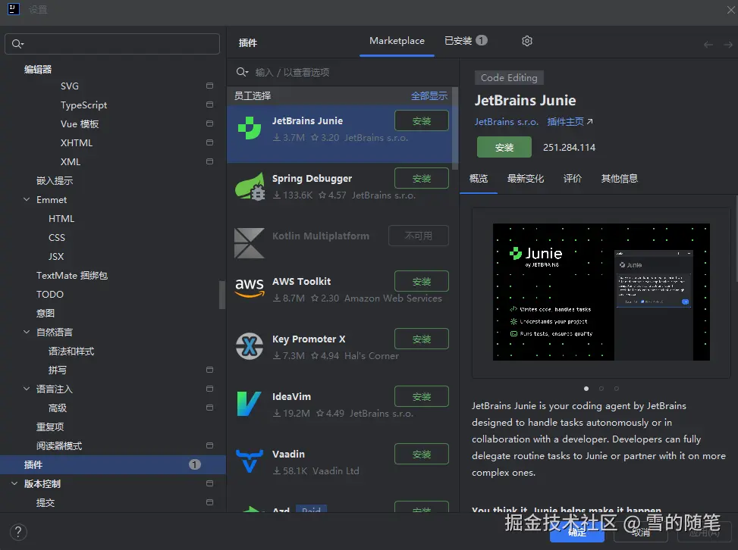This screenshot has height=550, width=738.
Task: Click the project-level icon beside TypeScript
Action: coord(209,105)
